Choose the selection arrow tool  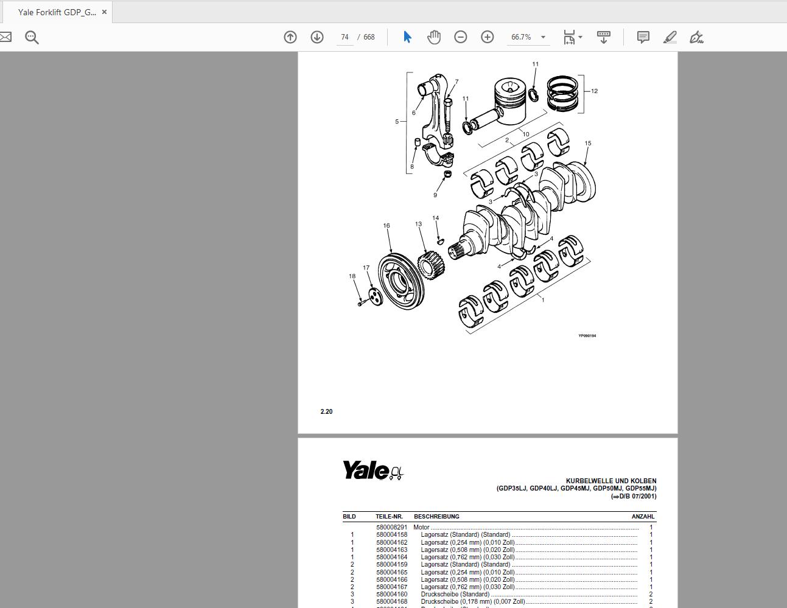click(x=407, y=37)
